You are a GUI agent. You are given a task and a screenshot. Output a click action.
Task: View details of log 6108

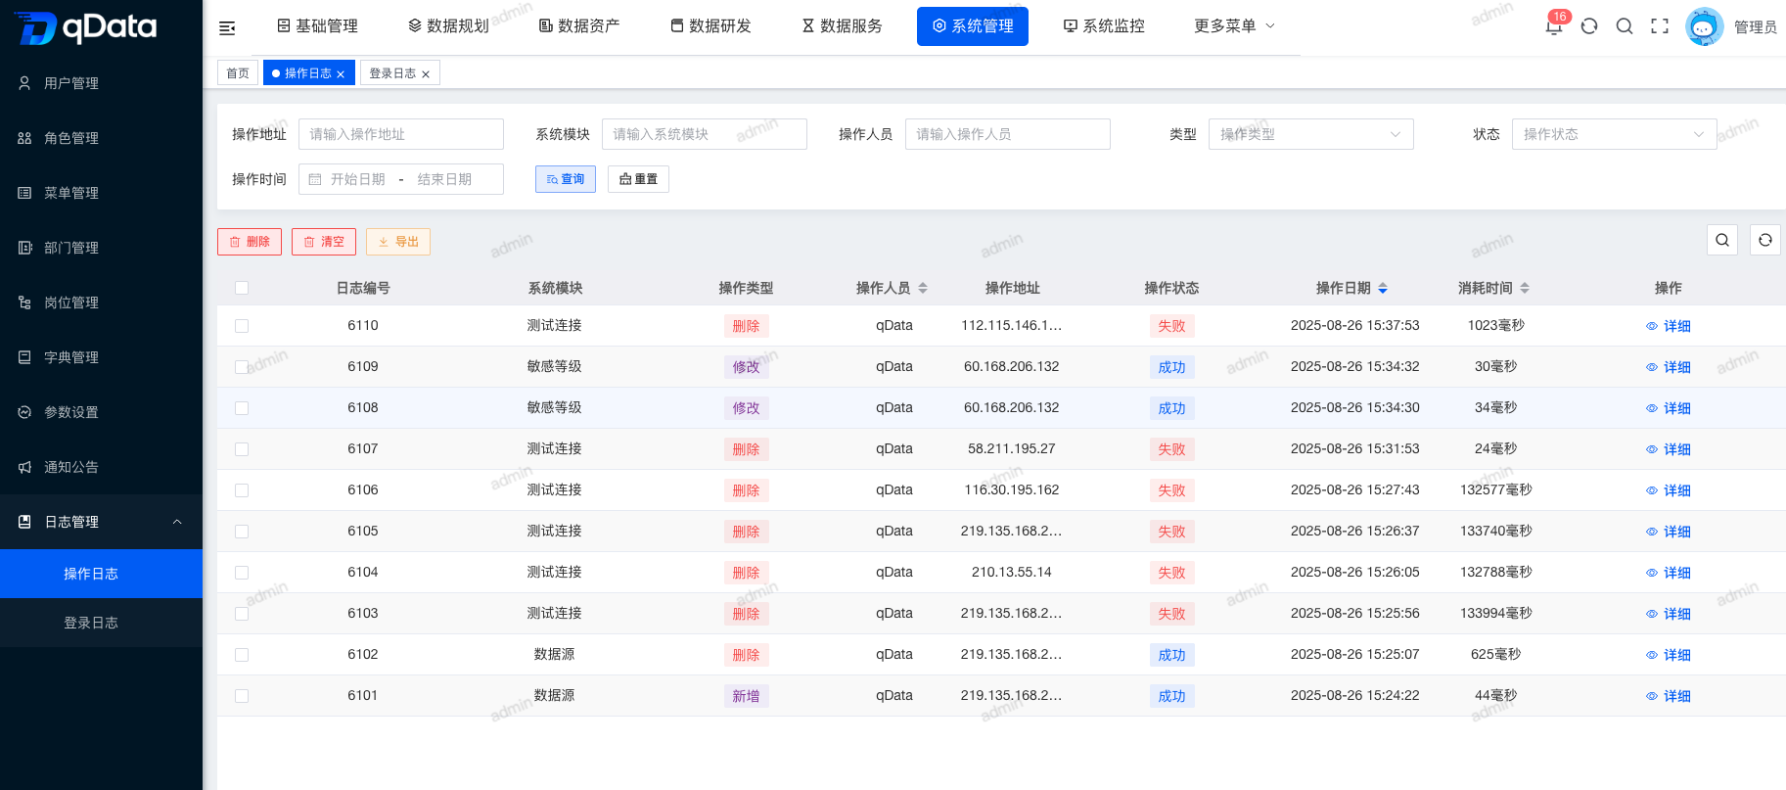[1669, 408]
